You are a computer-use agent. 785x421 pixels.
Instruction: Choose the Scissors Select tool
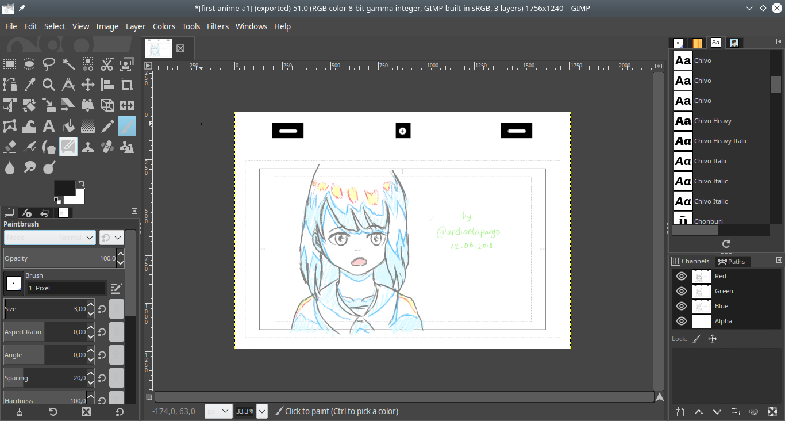tap(107, 64)
